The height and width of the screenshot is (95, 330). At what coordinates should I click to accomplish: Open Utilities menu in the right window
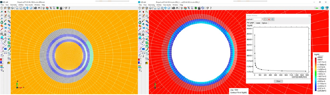[x=159, y=5]
